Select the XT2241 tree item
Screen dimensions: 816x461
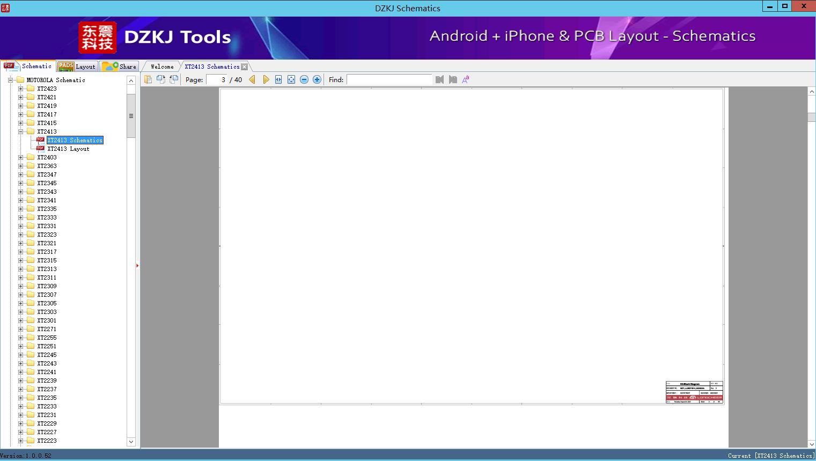click(47, 372)
